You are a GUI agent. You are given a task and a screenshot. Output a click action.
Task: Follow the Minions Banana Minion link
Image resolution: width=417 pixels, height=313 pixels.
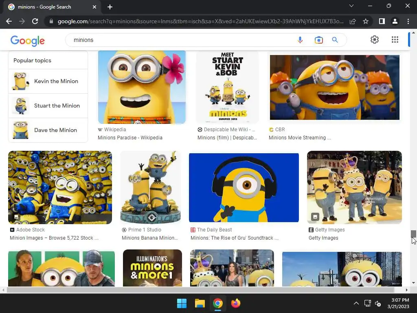point(150,238)
